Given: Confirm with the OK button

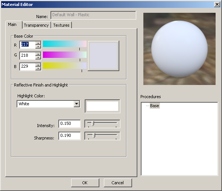Looking at the screenshot, I should coord(85,183).
